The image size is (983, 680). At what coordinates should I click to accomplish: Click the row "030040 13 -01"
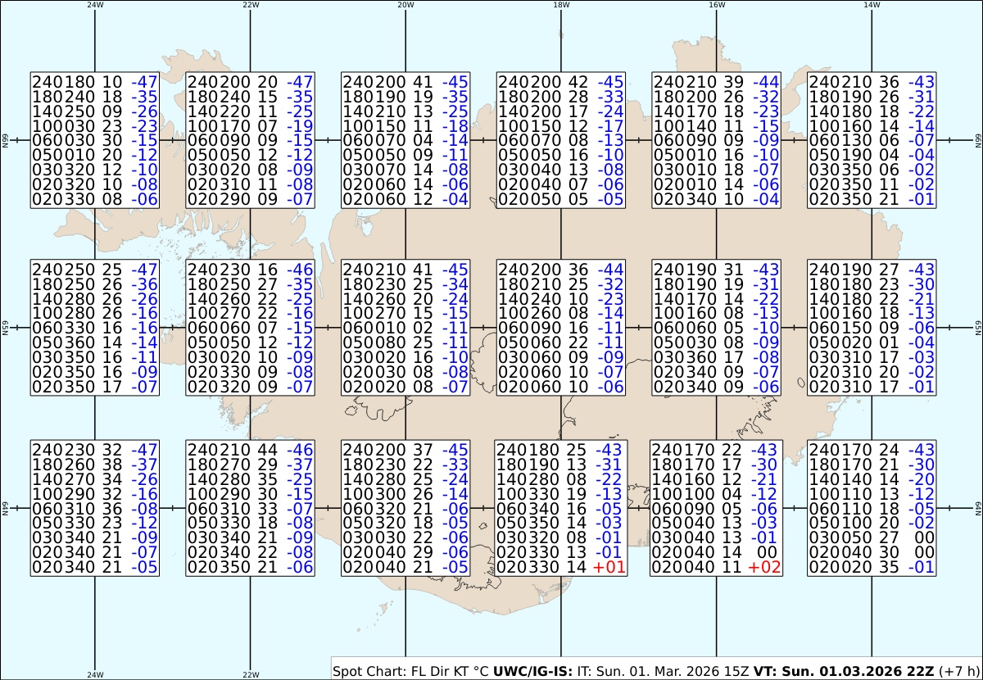pos(716,537)
